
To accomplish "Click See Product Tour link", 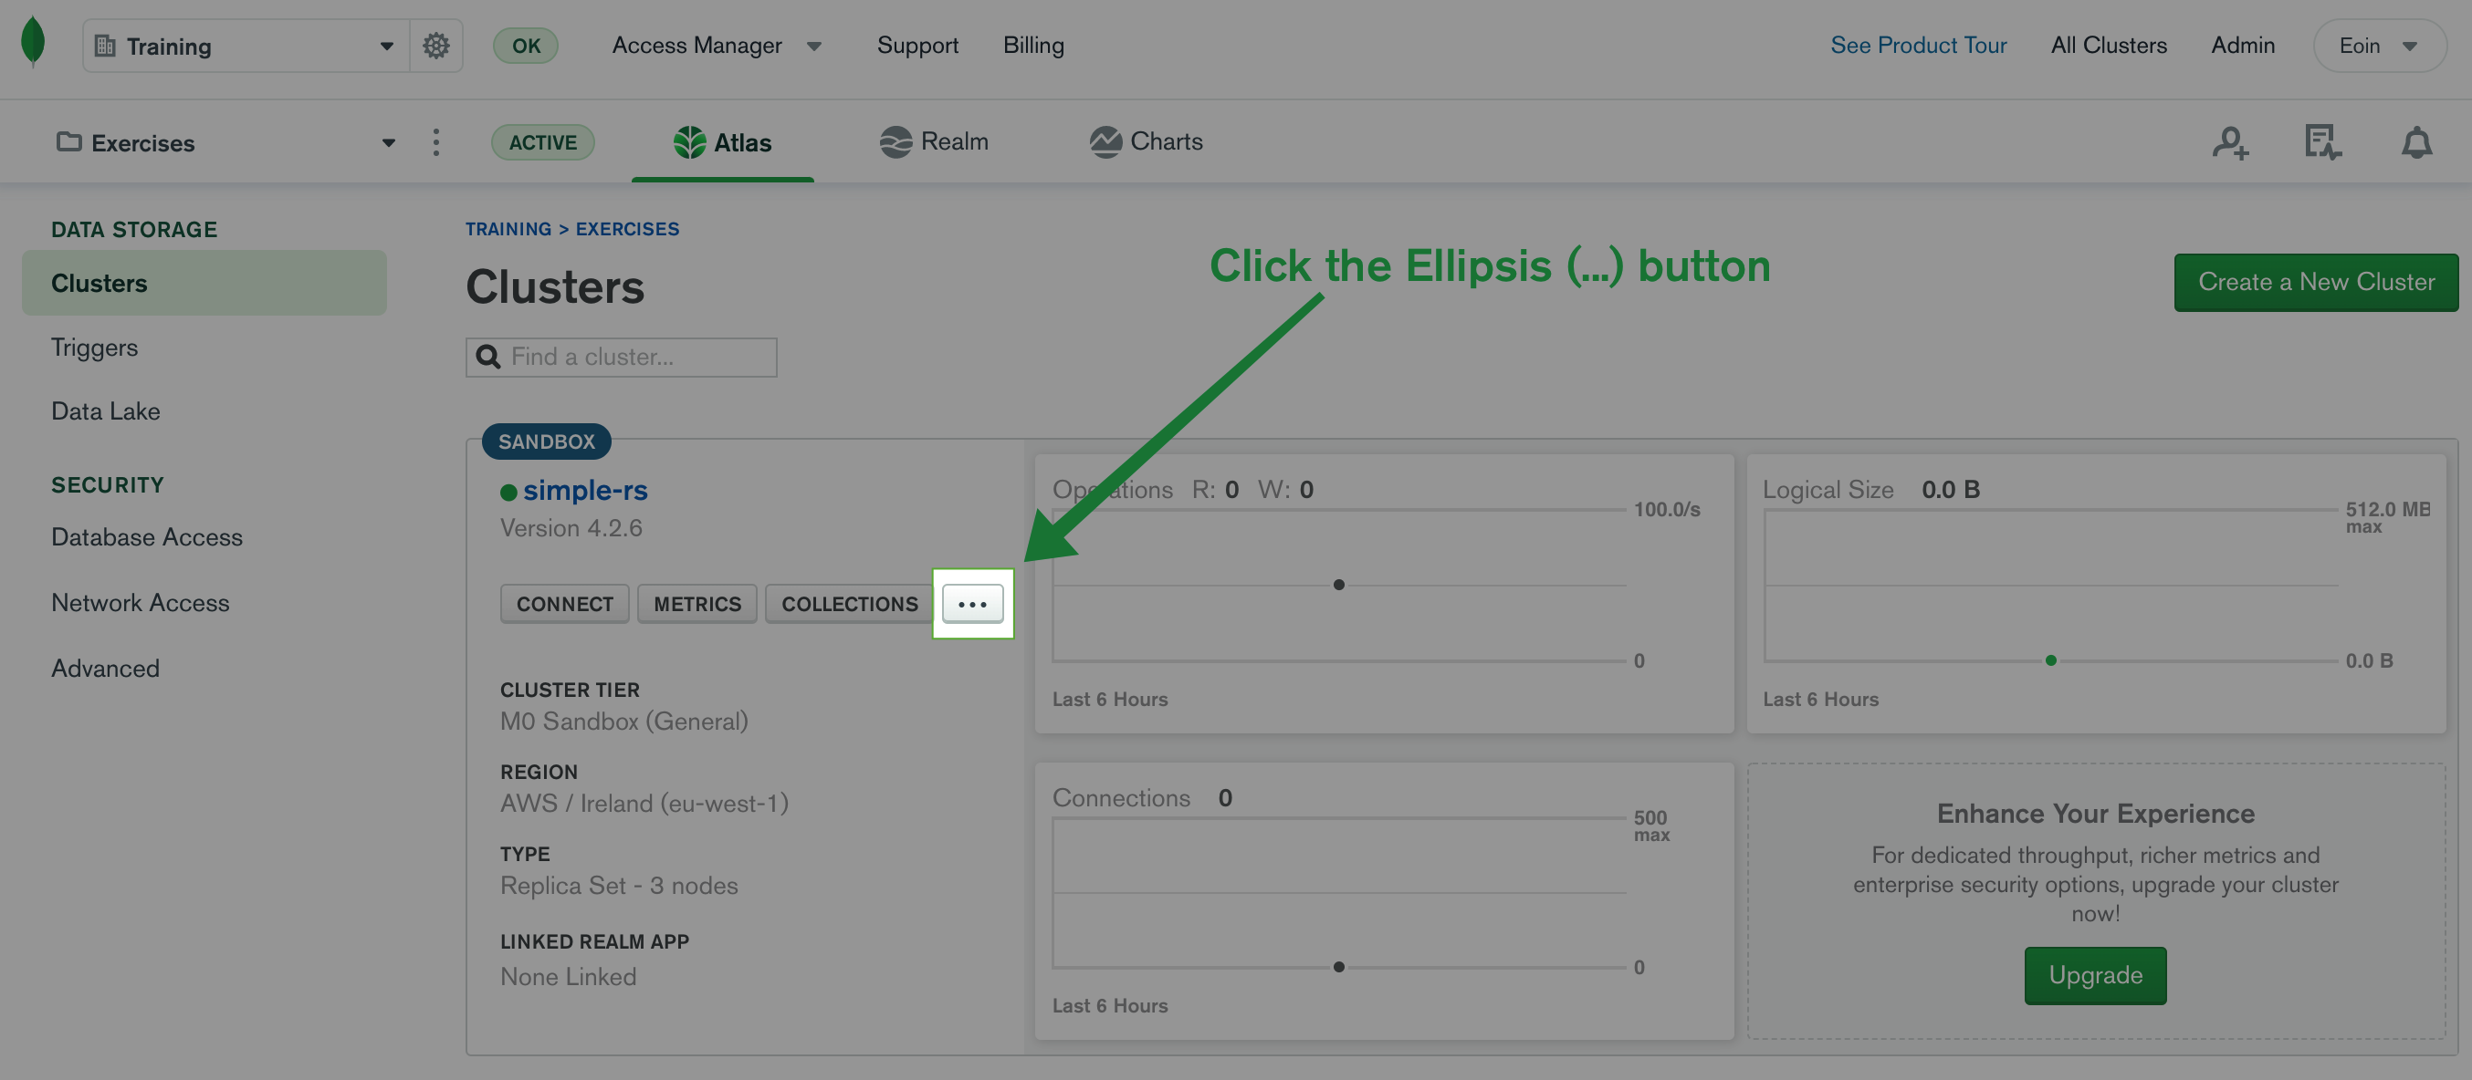I will tap(1918, 45).
